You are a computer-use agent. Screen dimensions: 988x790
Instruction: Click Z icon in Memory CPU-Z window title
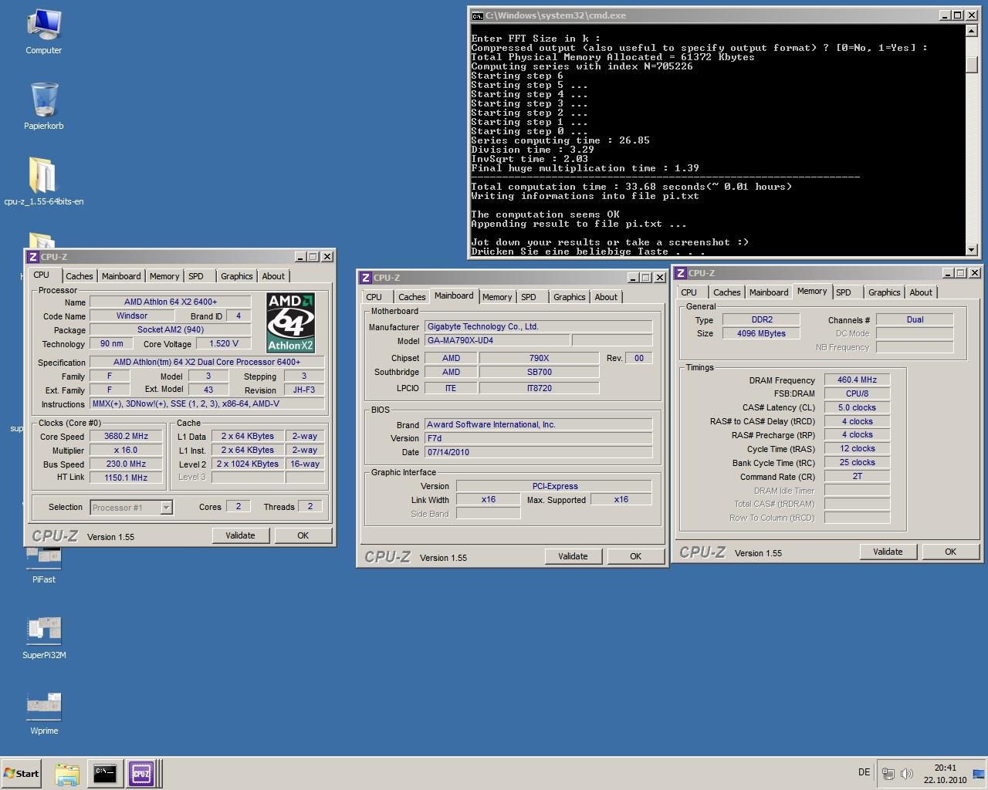pos(681,273)
